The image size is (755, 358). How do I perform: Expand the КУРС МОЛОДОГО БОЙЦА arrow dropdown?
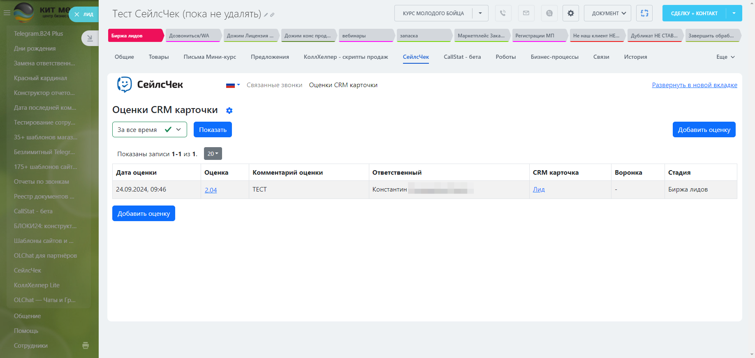[480, 13]
